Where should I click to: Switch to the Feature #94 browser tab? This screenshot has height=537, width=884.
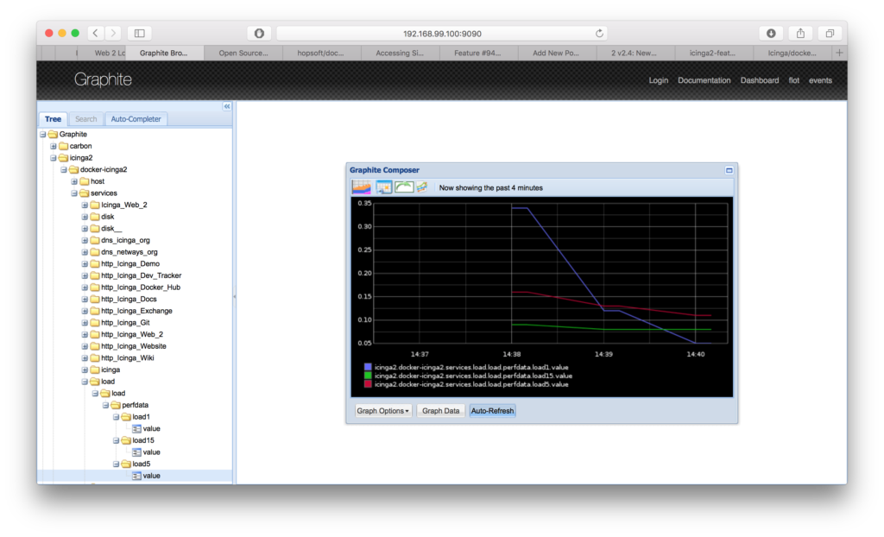point(477,53)
